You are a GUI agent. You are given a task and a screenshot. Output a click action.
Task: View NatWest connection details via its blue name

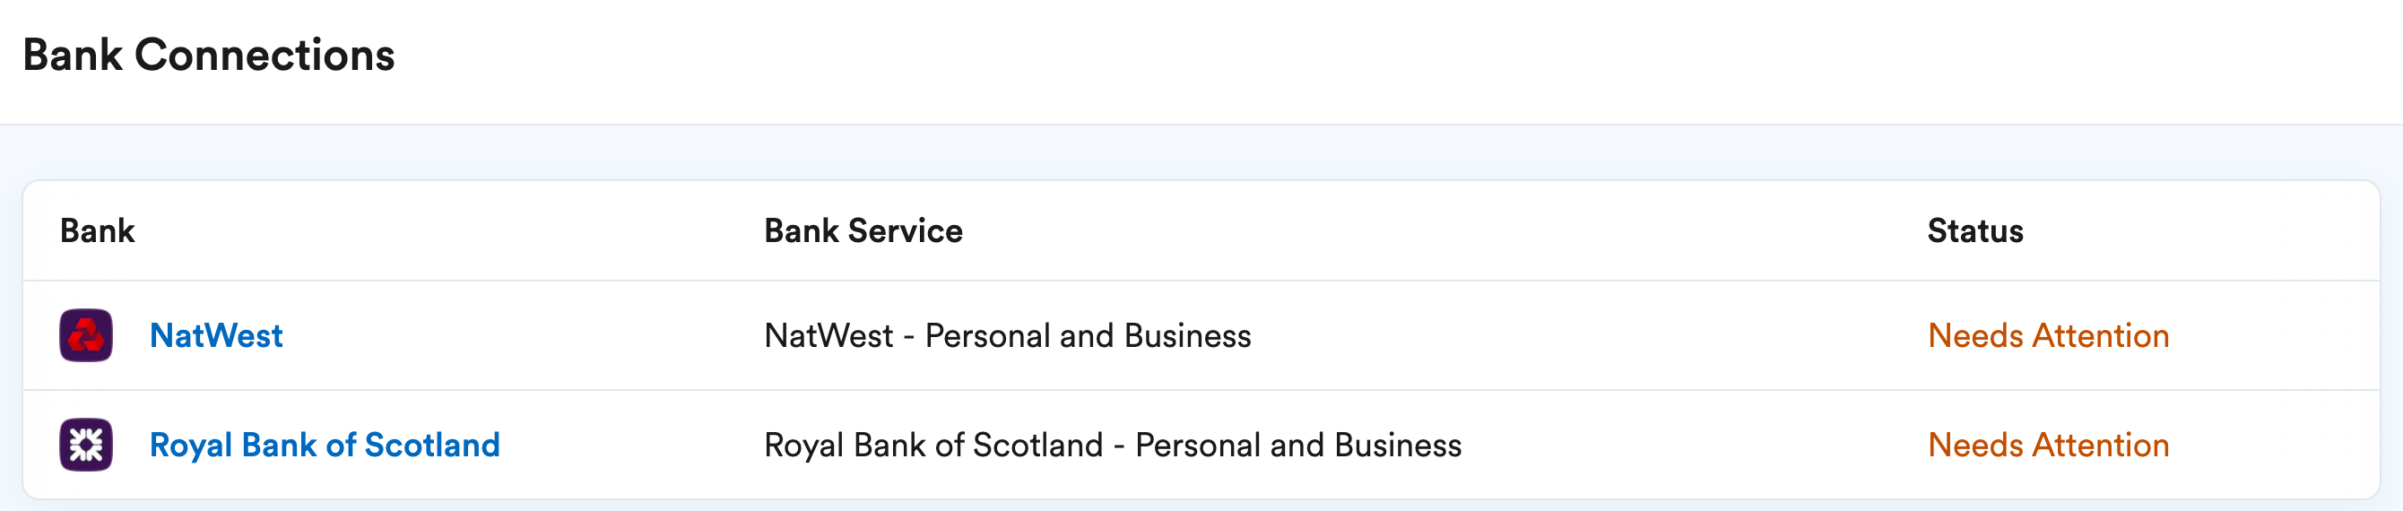(215, 335)
